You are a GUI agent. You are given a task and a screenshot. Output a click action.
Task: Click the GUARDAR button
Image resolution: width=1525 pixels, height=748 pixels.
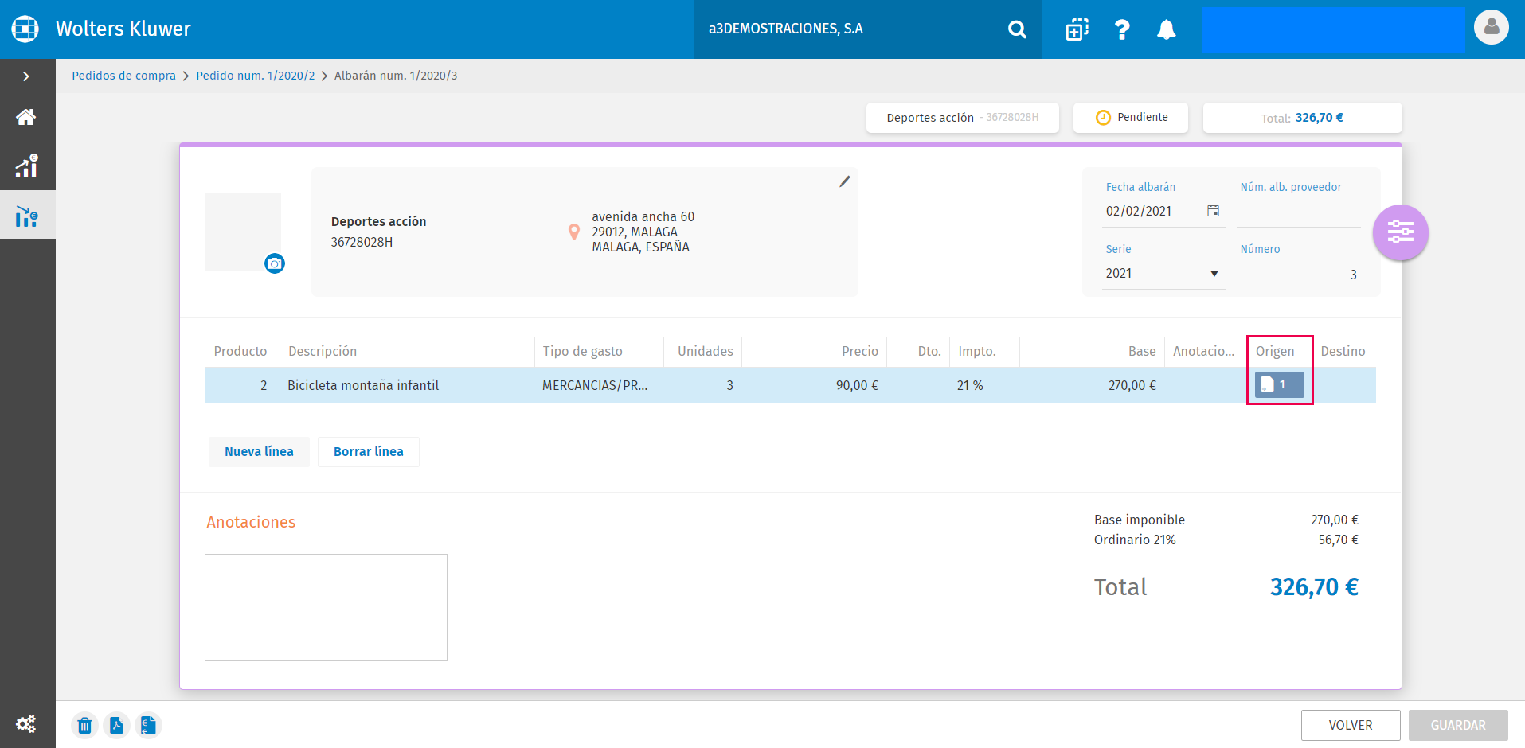[1458, 725]
